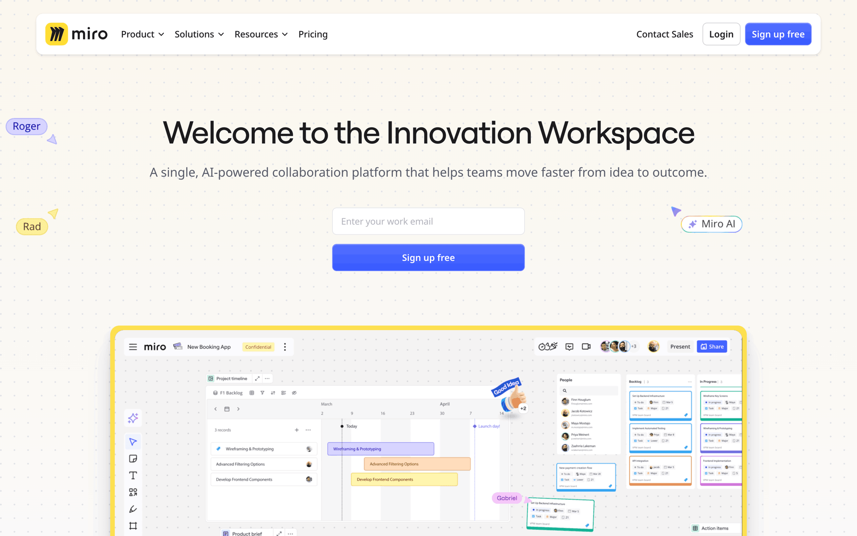Image resolution: width=857 pixels, height=536 pixels.
Task: Select the Shapes tool
Action: pos(133,492)
